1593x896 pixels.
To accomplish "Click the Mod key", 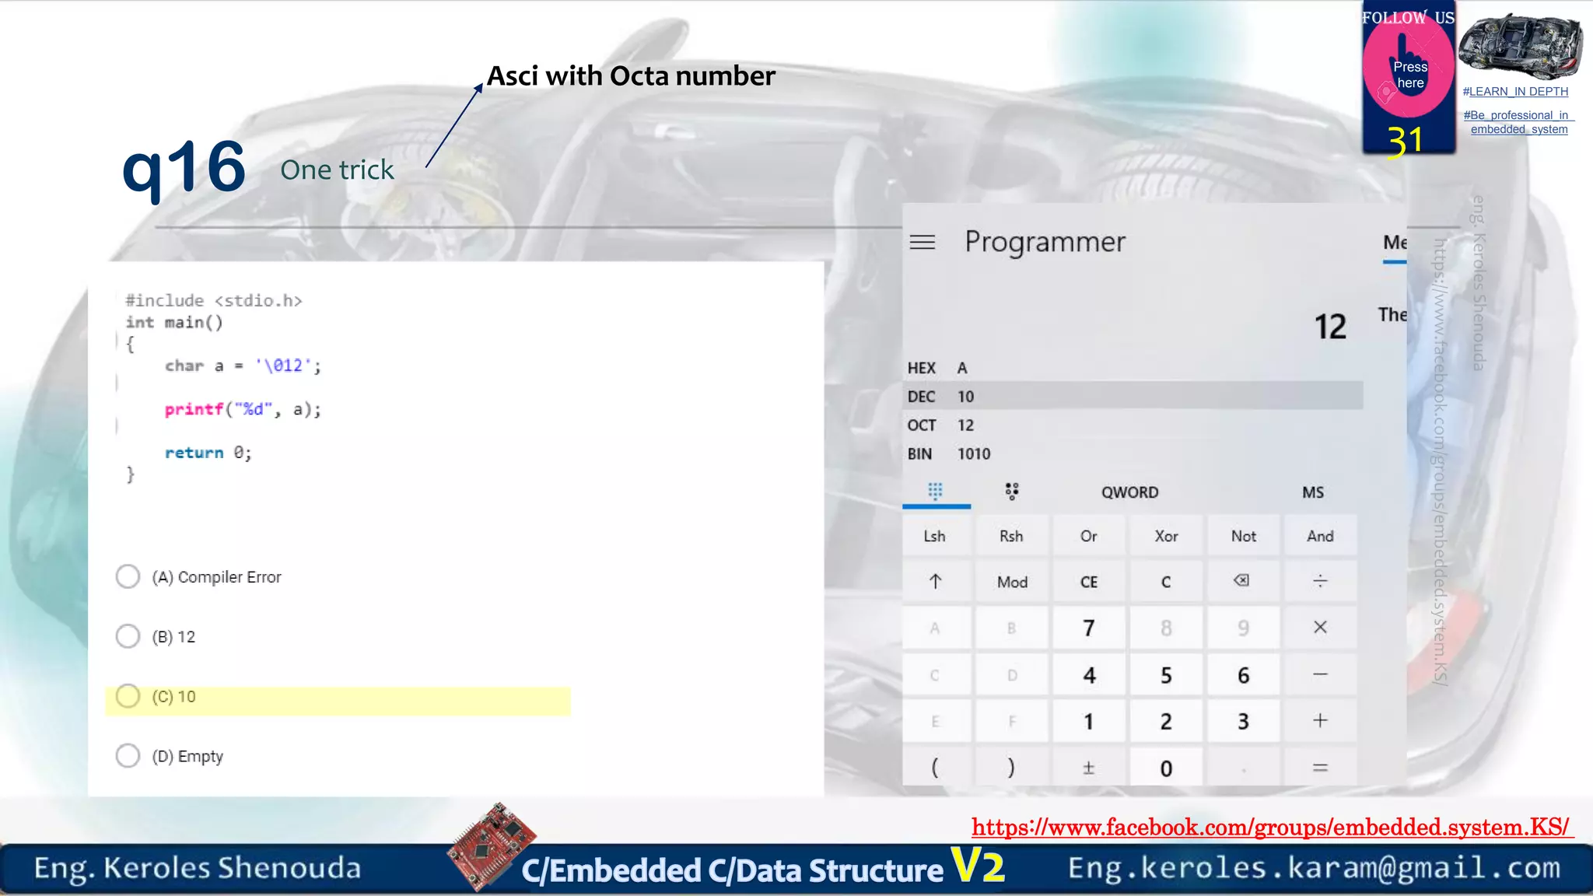I will click(1011, 582).
